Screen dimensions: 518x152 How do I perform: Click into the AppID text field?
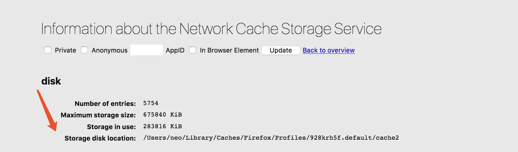click(146, 50)
